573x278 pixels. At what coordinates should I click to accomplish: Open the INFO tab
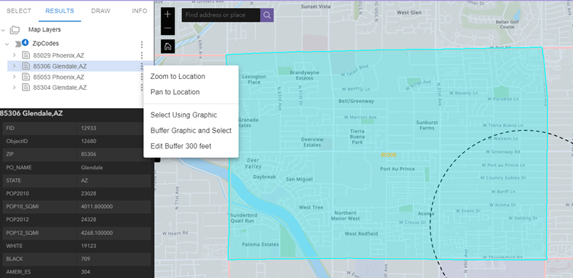(x=140, y=11)
